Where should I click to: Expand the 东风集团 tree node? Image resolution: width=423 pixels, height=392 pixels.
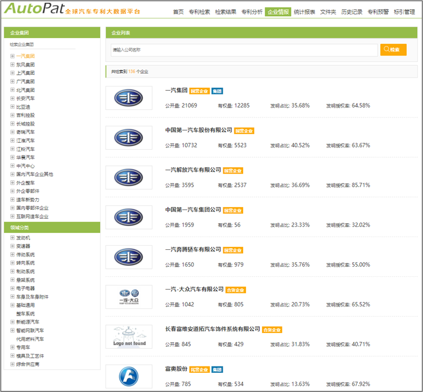pos(12,64)
